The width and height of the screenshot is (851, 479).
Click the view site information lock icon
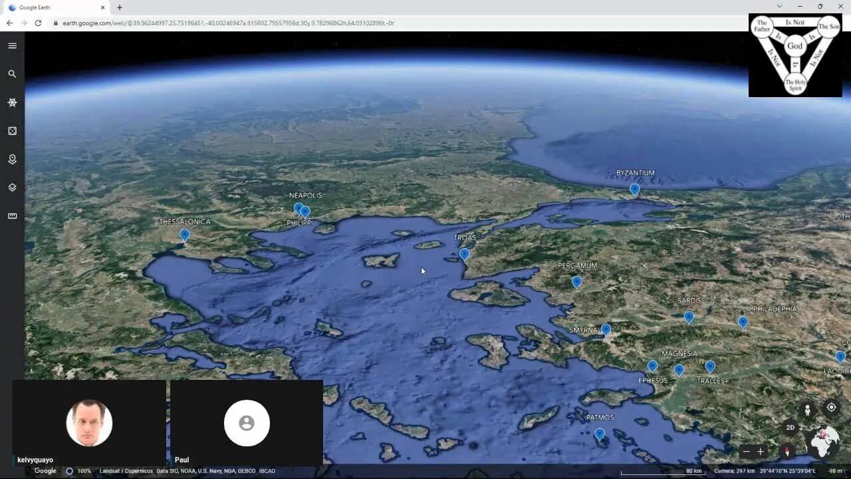(55, 23)
